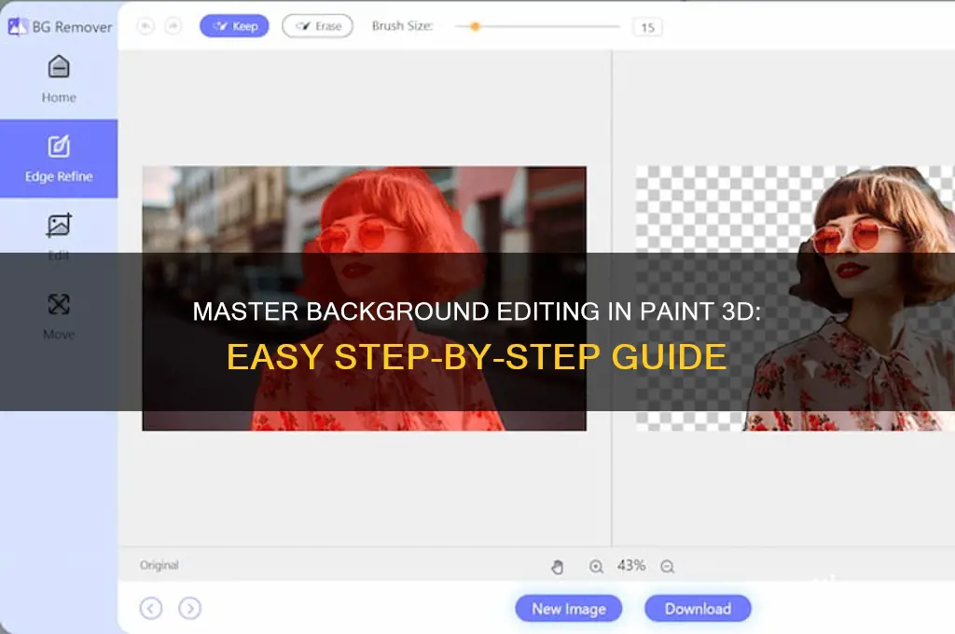Click the Brush Size slider handle
Viewport: 955px width, 634px height.
(475, 26)
